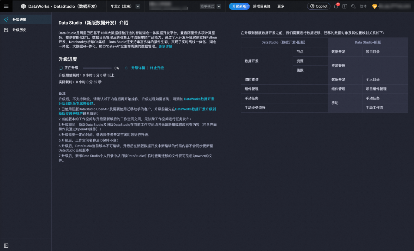Click the upgrade progress bar

click(x=97, y=68)
